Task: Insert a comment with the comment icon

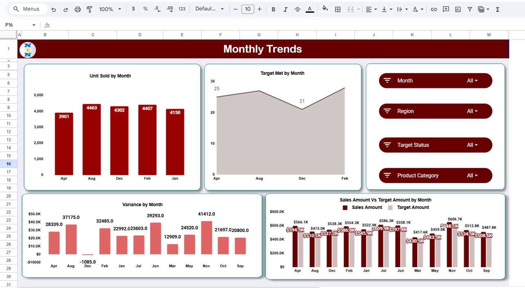Action: 445,9
